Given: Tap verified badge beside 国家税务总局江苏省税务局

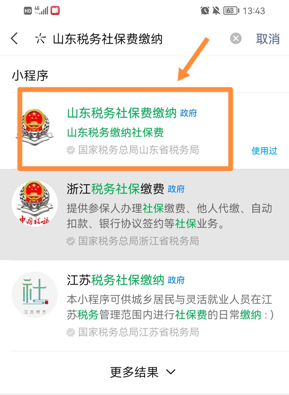Looking at the screenshot, I should 71,332.
